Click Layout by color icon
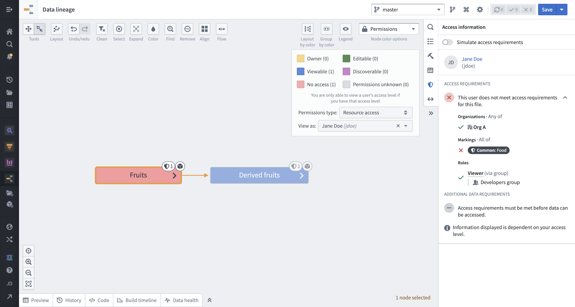Screen dimensions: 575x307 point(307,29)
